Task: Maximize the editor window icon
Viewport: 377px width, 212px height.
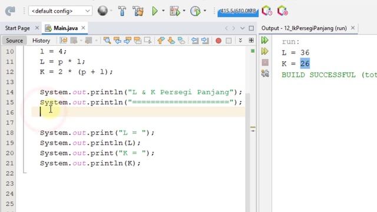Action: pos(252,28)
